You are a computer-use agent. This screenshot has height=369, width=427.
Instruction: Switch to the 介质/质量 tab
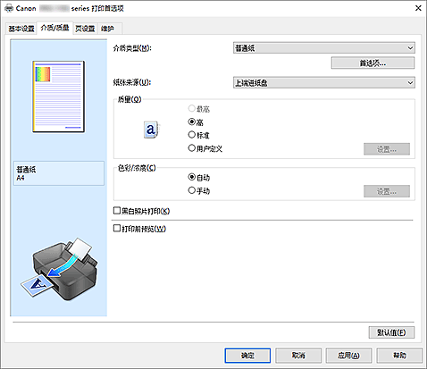pos(54,28)
